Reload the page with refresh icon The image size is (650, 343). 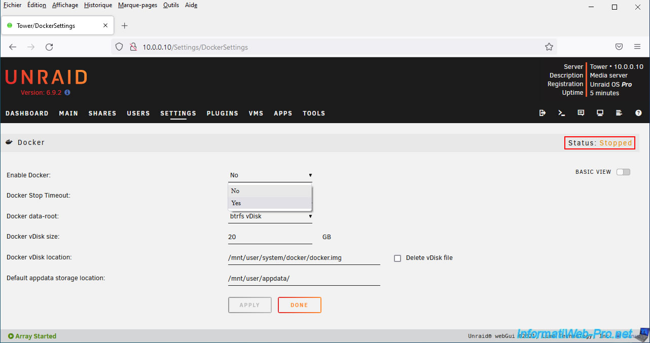pyautogui.click(x=49, y=47)
